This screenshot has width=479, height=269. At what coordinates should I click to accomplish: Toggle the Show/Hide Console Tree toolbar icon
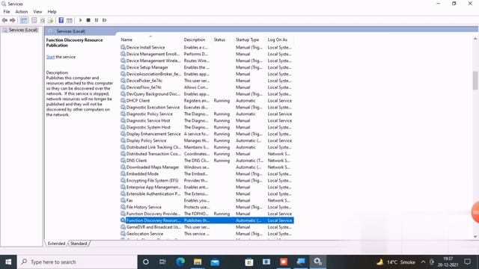coord(24,20)
